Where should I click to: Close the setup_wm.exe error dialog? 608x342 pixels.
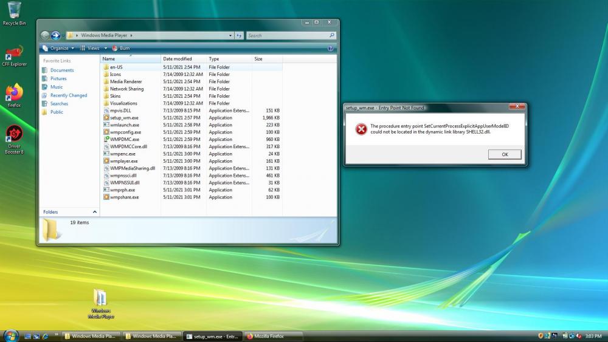point(517,106)
